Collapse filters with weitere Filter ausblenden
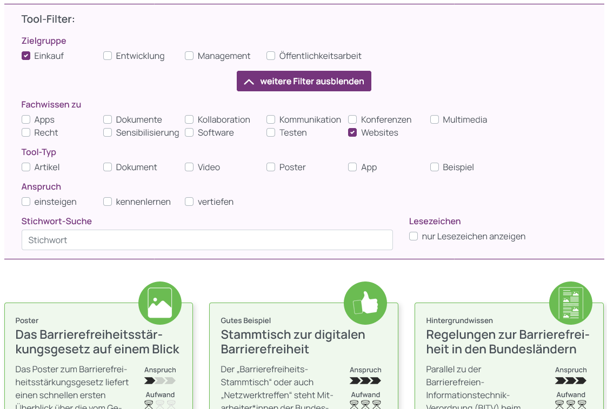Screen dimensions: 607x409 [x=304, y=81]
